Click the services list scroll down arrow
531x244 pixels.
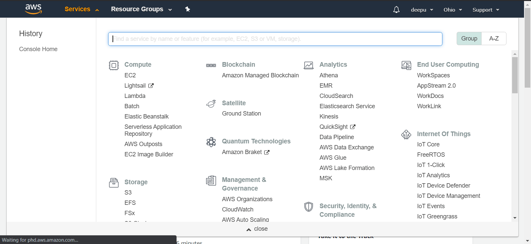pyautogui.click(x=515, y=218)
